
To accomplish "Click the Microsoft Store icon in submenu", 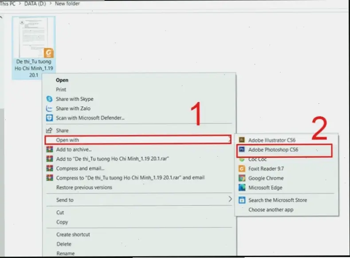I will pyautogui.click(x=242, y=200).
